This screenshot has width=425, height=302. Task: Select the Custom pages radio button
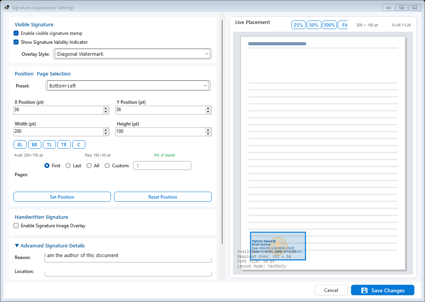point(107,166)
